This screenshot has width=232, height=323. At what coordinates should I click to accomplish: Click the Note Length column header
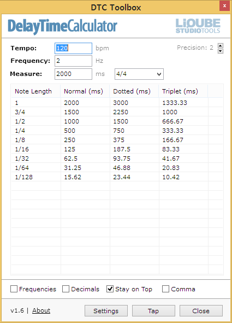[x=36, y=91]
